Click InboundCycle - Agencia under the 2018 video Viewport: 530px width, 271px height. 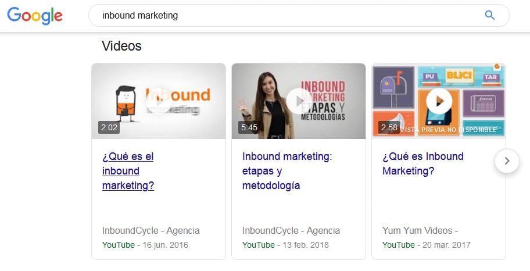tap(291, 231)
